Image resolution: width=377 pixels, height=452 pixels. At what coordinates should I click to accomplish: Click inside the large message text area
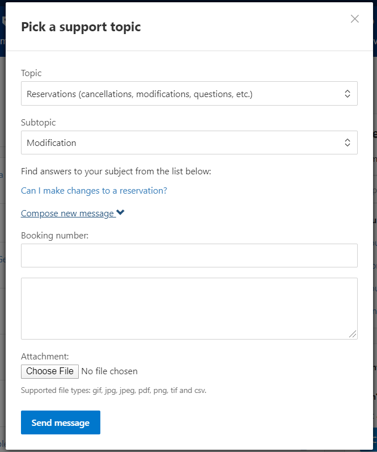(189, 308)
